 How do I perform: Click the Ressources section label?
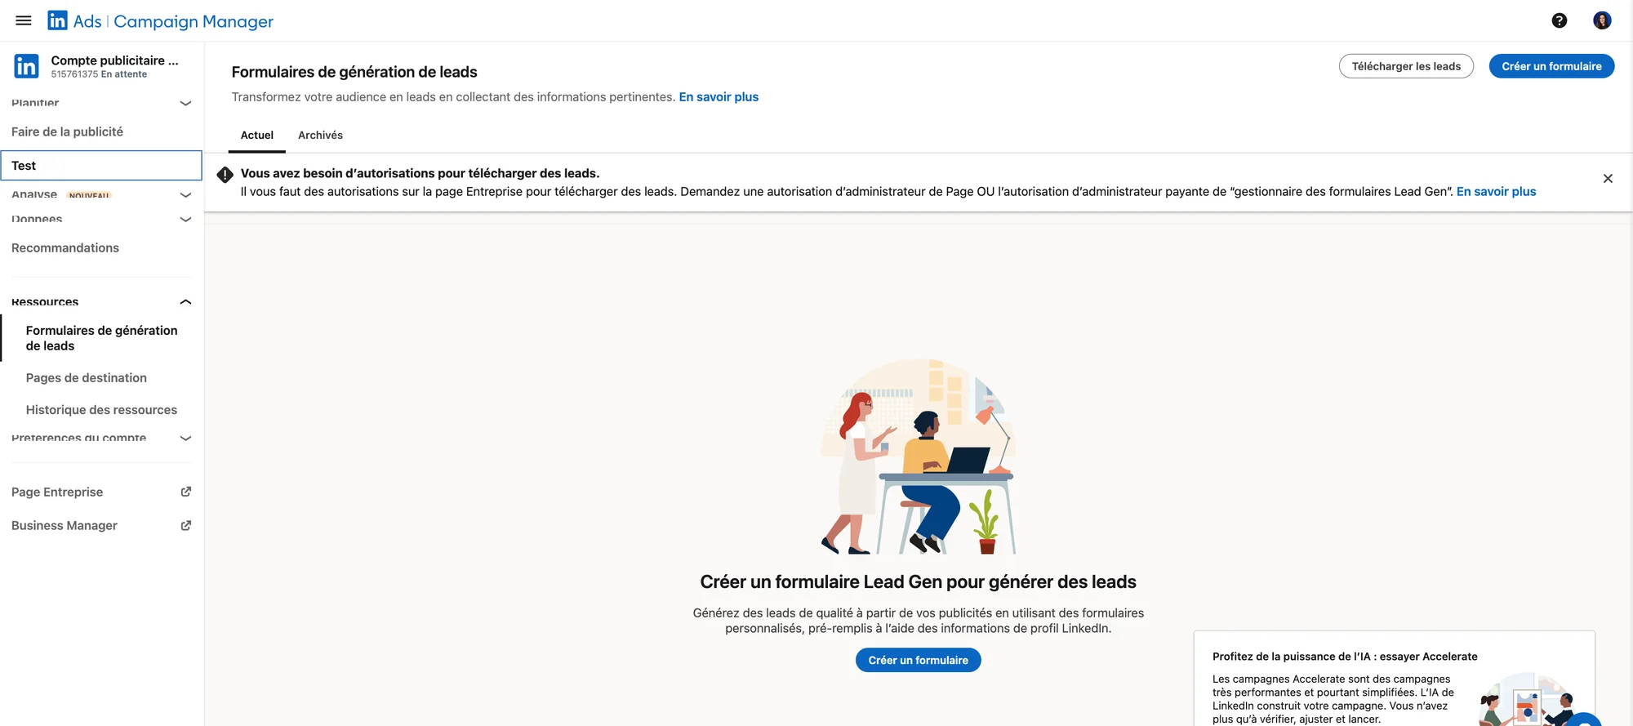click(x=45, y=301)
